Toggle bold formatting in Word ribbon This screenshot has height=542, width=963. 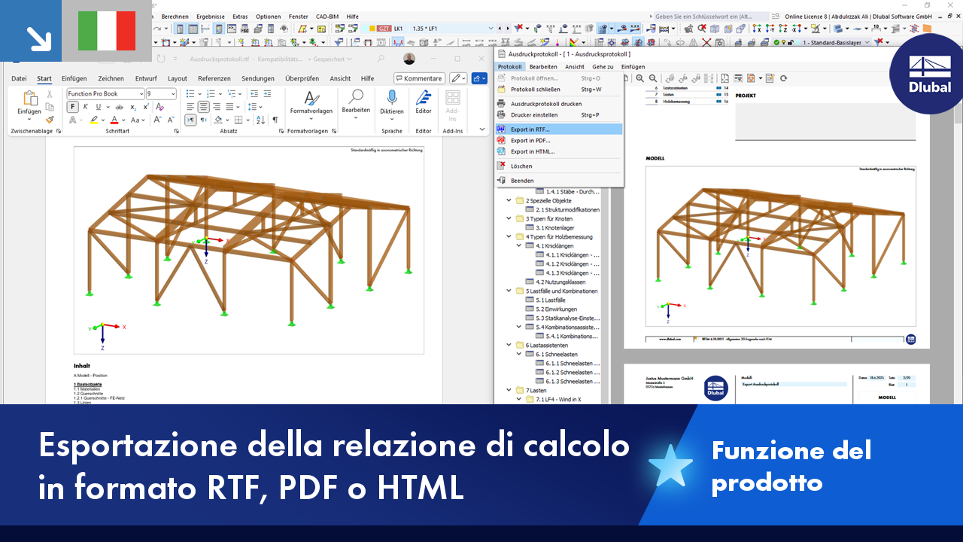coord(73,107)
